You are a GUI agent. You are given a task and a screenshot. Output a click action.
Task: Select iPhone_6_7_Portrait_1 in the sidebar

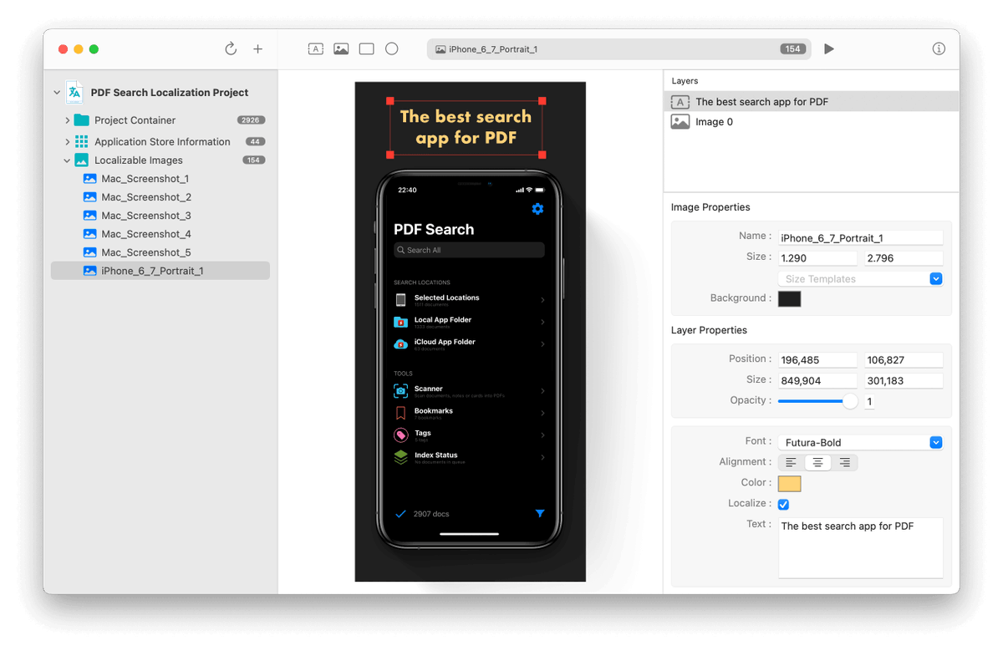160,271
